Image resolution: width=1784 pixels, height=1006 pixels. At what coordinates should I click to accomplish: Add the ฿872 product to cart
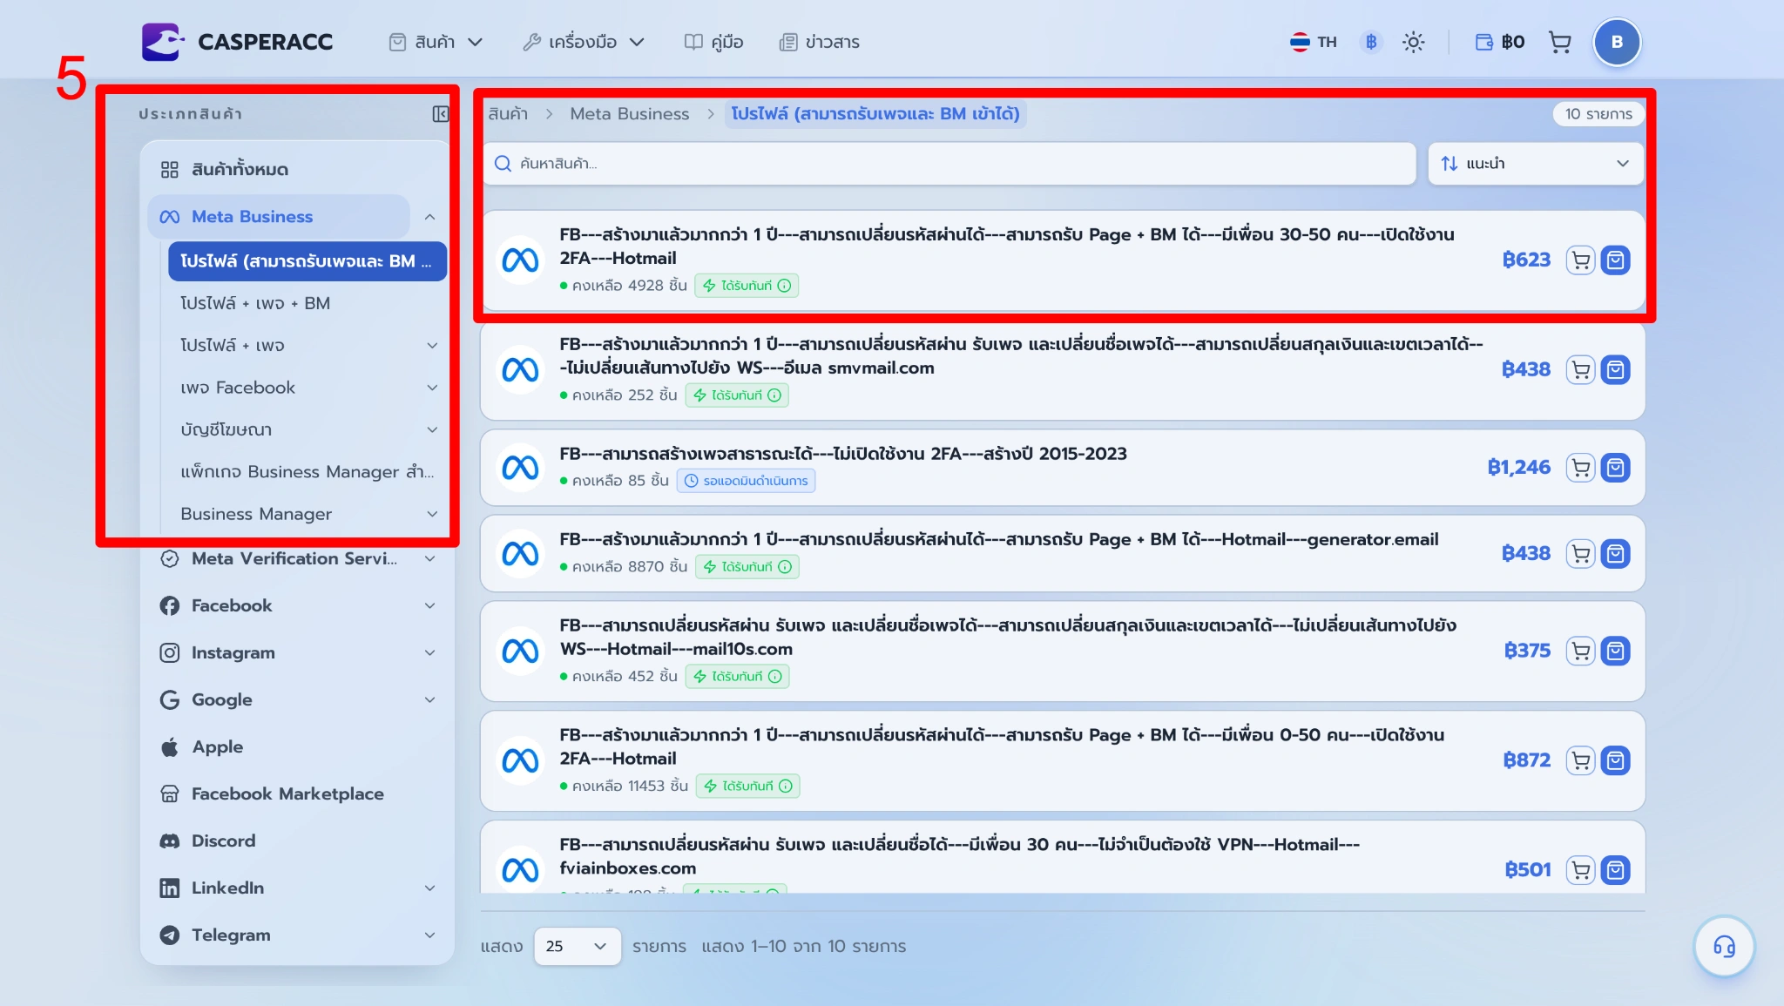[1580, 760]
